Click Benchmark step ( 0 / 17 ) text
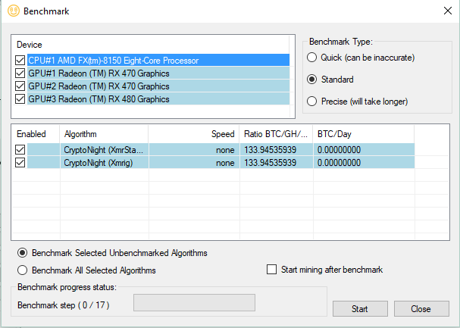Viewport: 460px width, 328px height. [x=64, y=305]
